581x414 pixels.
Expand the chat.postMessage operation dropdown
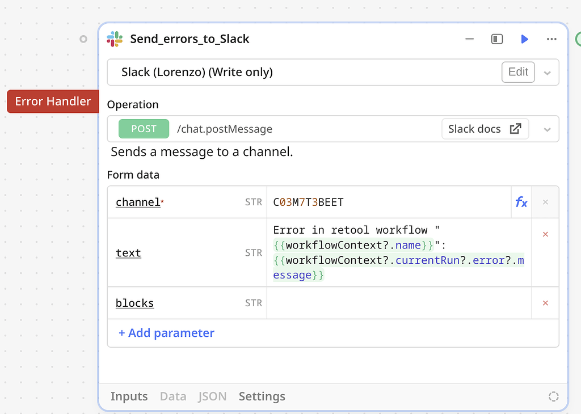point(547,129)
